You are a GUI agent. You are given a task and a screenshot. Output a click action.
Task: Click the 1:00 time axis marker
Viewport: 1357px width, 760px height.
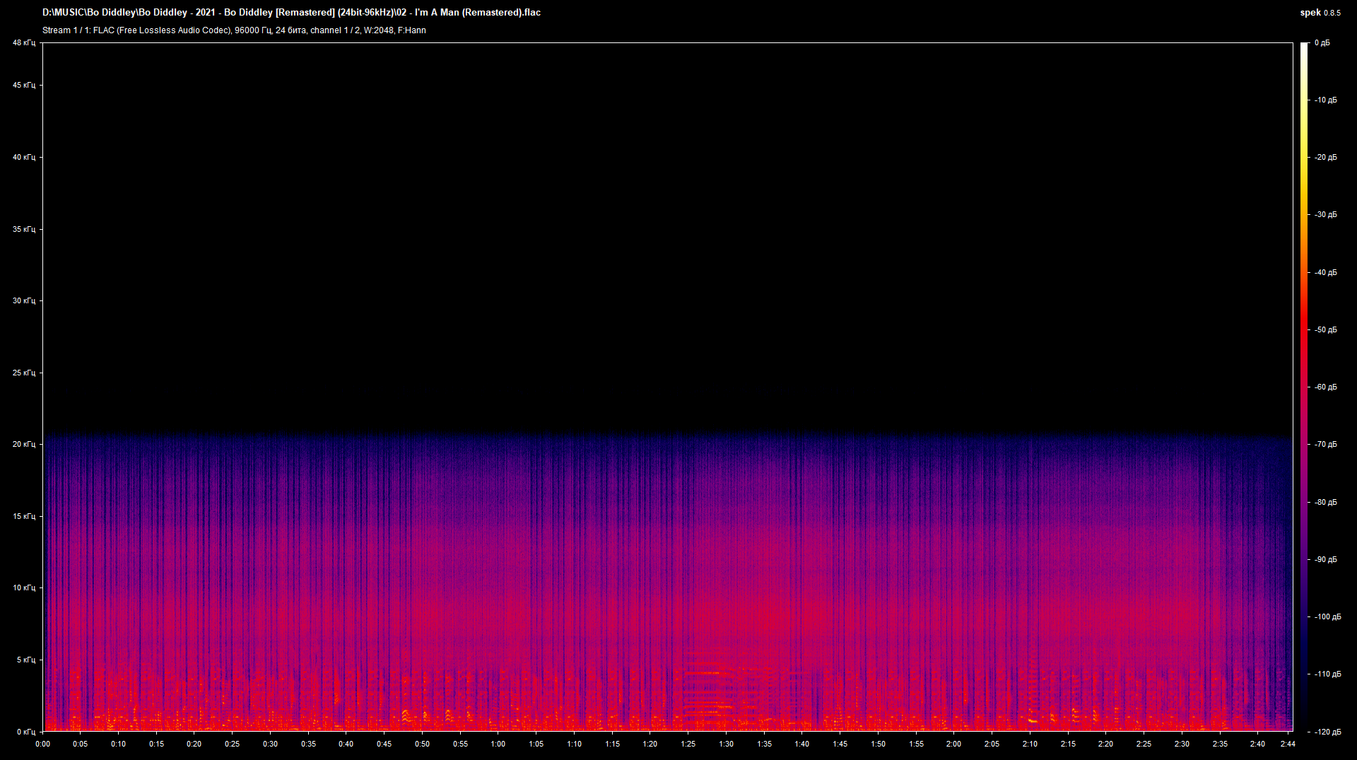coord(498,744)
